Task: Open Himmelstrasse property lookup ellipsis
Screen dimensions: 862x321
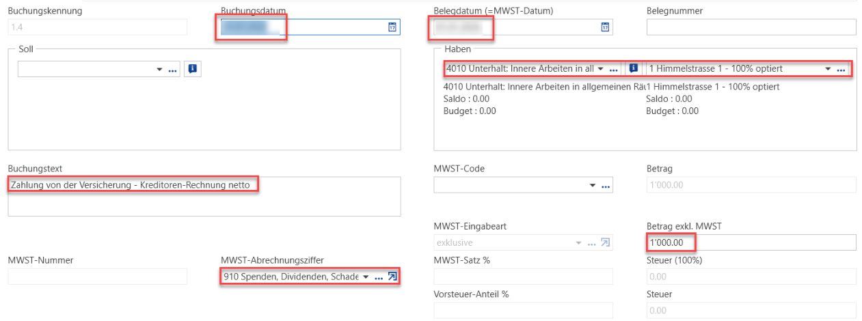Action: pos(841,70)
